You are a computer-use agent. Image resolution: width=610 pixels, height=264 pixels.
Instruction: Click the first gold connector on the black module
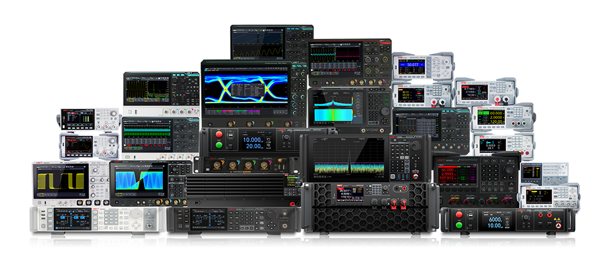pyautogui.click(x=218, y=165)
